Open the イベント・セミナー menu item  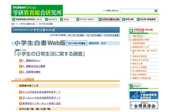[x=86, y=19]
